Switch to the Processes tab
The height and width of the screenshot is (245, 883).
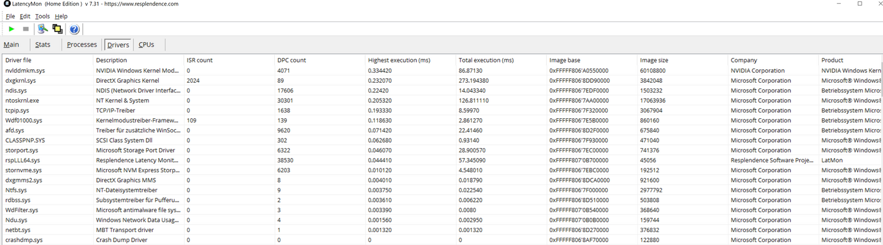coord(82,45)
